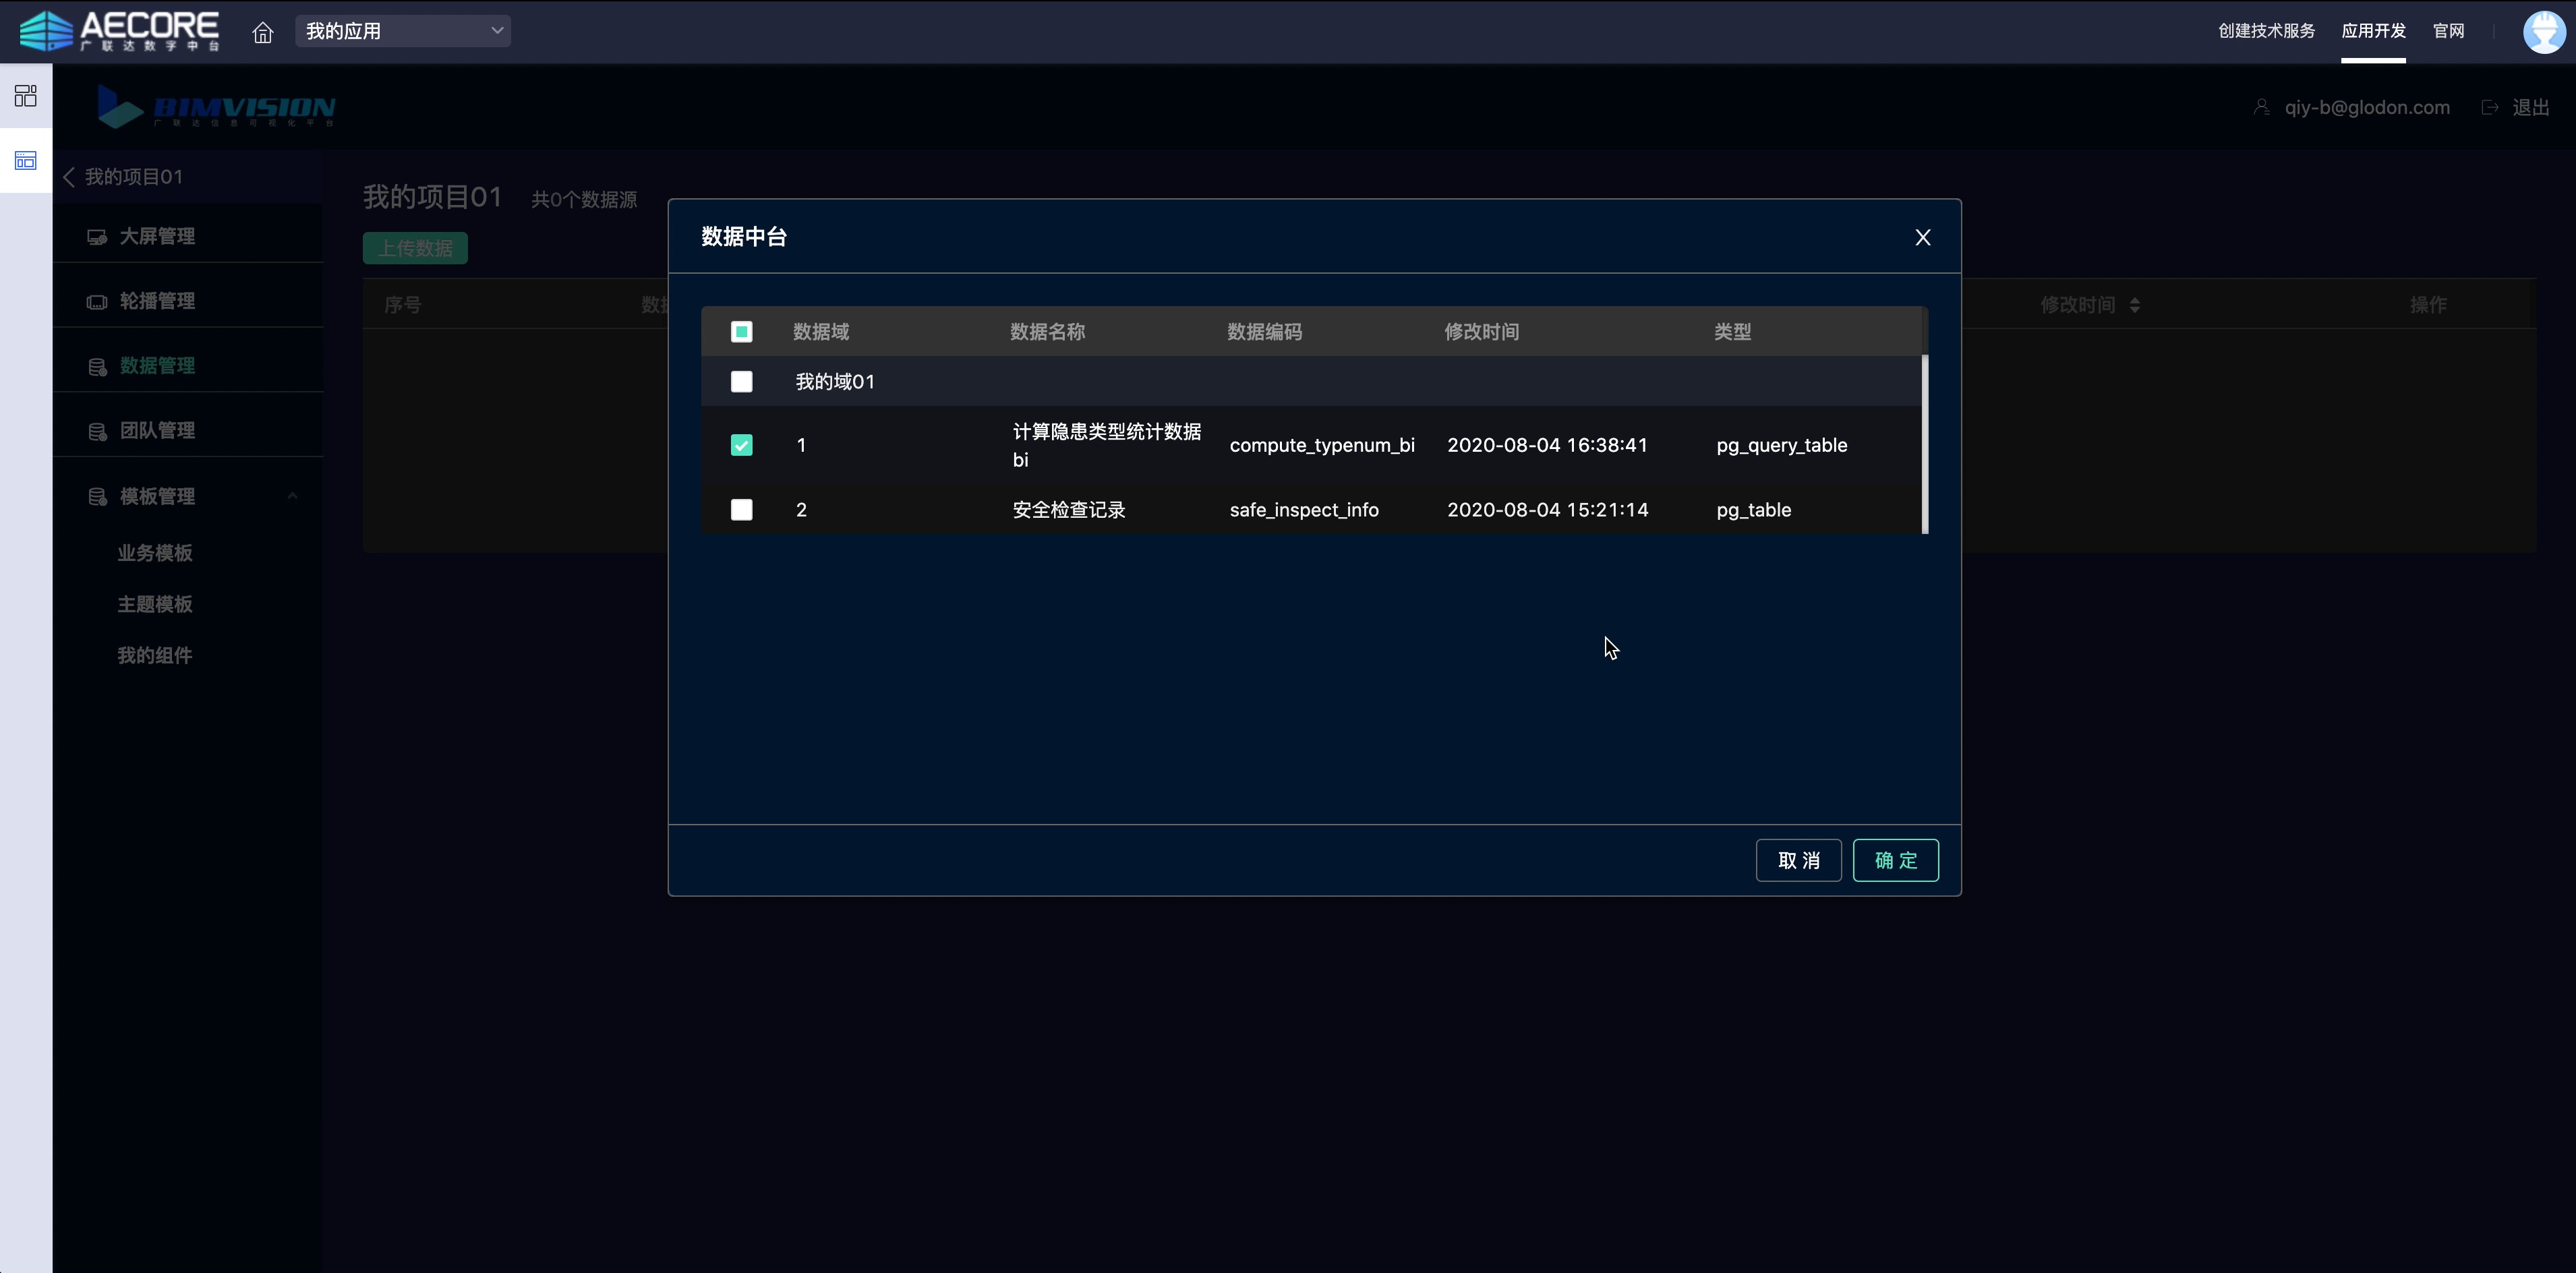This screenshot has height=1273, width=2576.
Task: Close the 数据中台 dialog with X
Action: click(x=1922, y=237)
